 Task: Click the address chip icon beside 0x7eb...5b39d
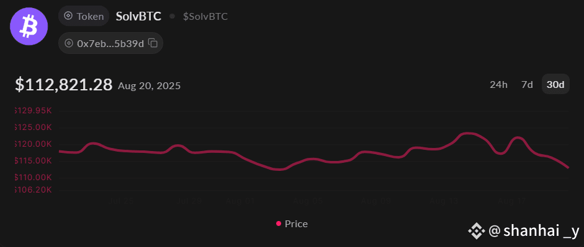(69, 43)
